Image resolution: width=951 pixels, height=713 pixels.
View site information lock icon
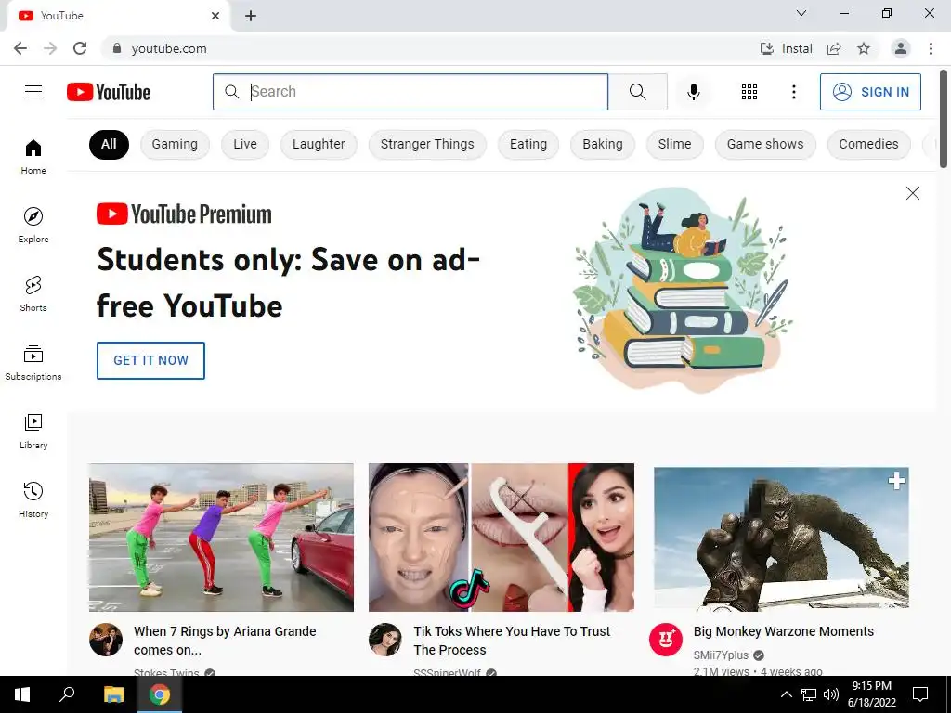[x=117, y=48]
